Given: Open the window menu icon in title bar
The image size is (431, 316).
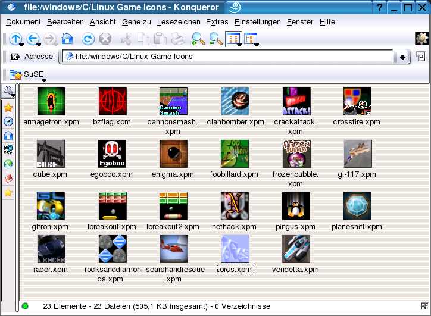Looking at the screenshot, I should click(x=11, y=7).
